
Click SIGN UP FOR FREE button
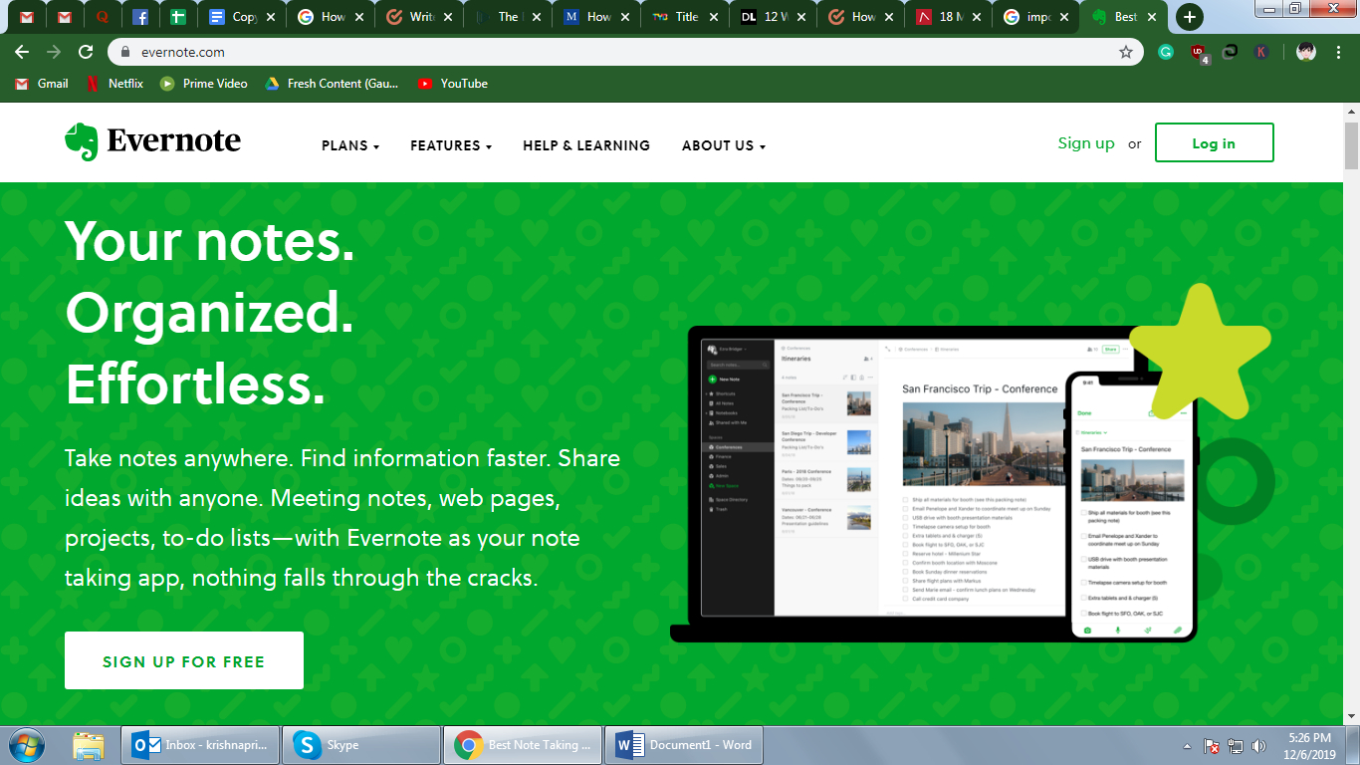[x=184, y=660]
